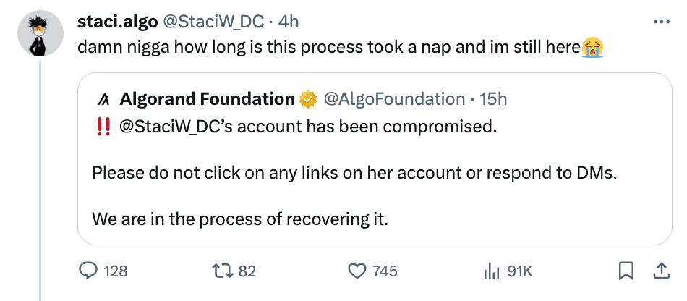Open view analytics bar chart icon

coord(492,271)
